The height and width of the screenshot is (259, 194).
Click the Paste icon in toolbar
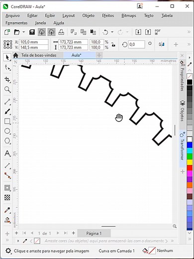pyautogui.click(x=93, y=32)
